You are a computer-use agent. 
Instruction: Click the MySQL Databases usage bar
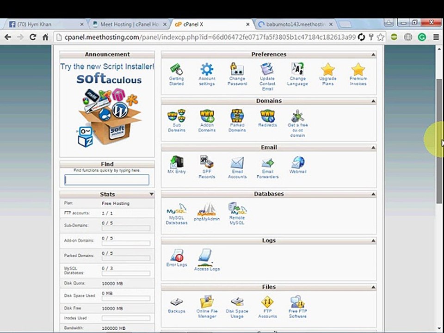coord(126,273)
